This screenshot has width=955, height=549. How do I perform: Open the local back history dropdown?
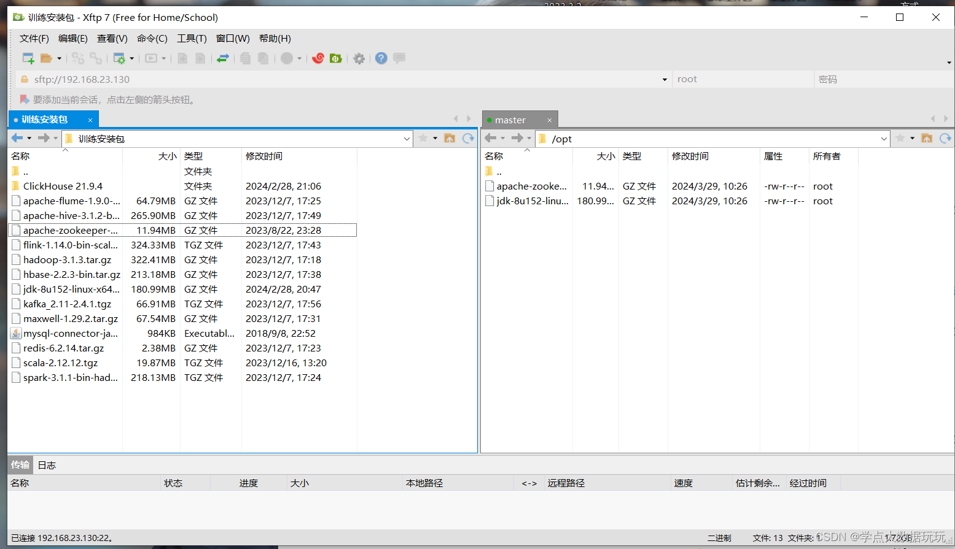tap(29, 138)
